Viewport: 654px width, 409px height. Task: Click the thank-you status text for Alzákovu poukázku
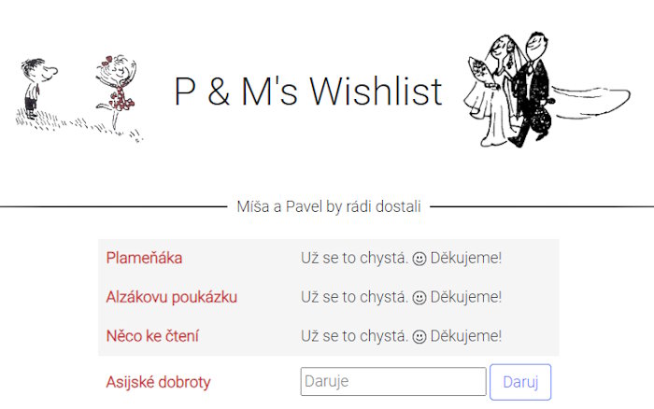[x=401, y=297]
